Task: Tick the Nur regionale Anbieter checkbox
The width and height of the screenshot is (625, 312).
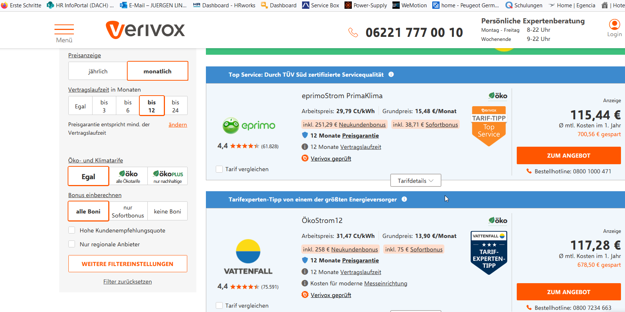Action: tap(72, 244)
